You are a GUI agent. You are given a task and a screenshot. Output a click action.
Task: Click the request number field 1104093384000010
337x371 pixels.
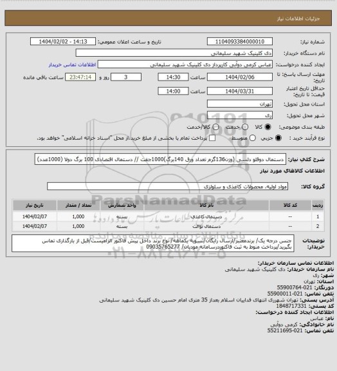(x=240, y=41)
